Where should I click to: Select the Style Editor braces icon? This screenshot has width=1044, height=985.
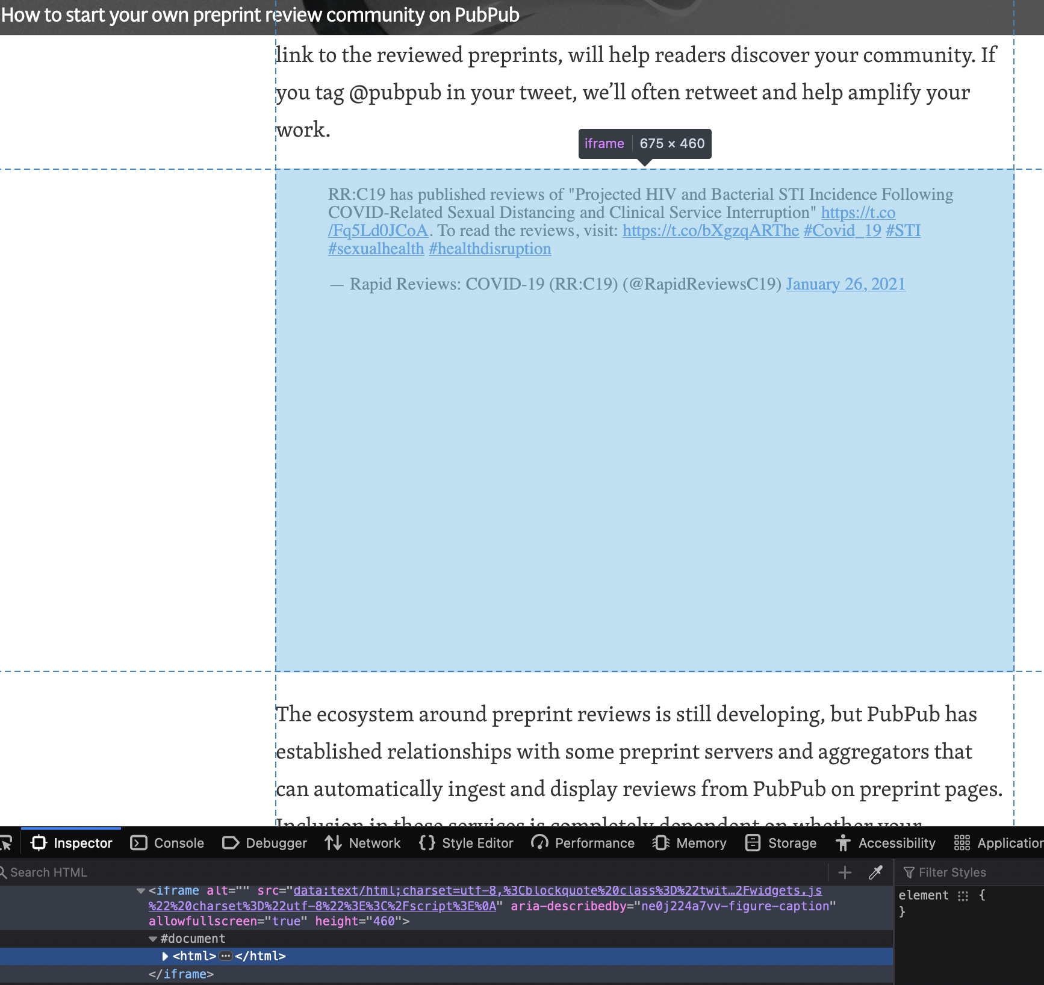click(426, 843)
